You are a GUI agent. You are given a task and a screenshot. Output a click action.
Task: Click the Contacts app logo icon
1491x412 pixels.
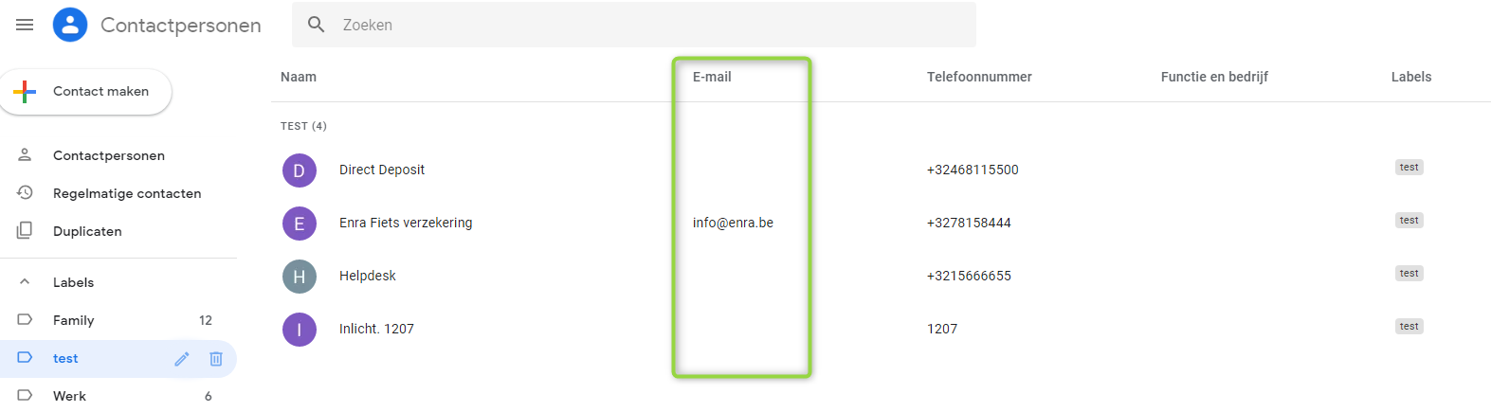(70, 25)
